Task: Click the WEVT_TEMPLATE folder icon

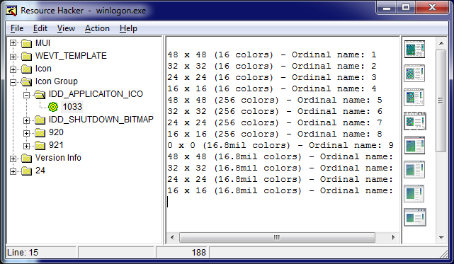Action: 27,56
